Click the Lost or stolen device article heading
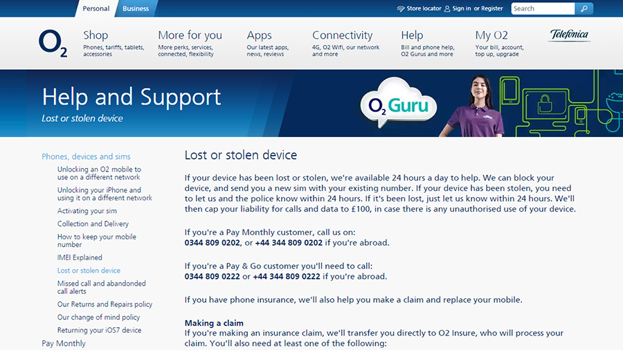This screenshot has width=623, height=350. pyautogui.click(x=241, y=155)
